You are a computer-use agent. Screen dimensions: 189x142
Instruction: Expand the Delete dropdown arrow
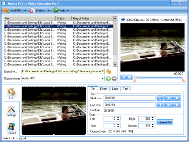[x=49, y=11]
